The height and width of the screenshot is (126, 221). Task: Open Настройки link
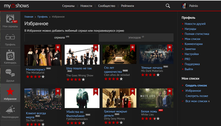pos(191,54)
